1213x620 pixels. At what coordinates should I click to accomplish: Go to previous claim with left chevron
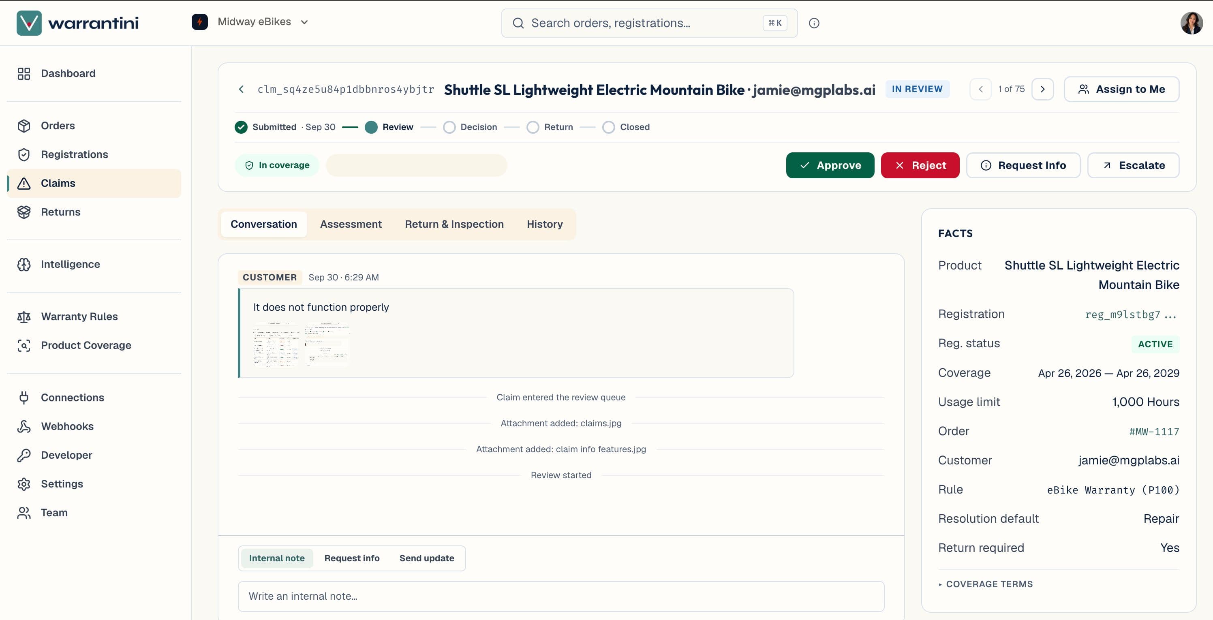click(980, 89)
